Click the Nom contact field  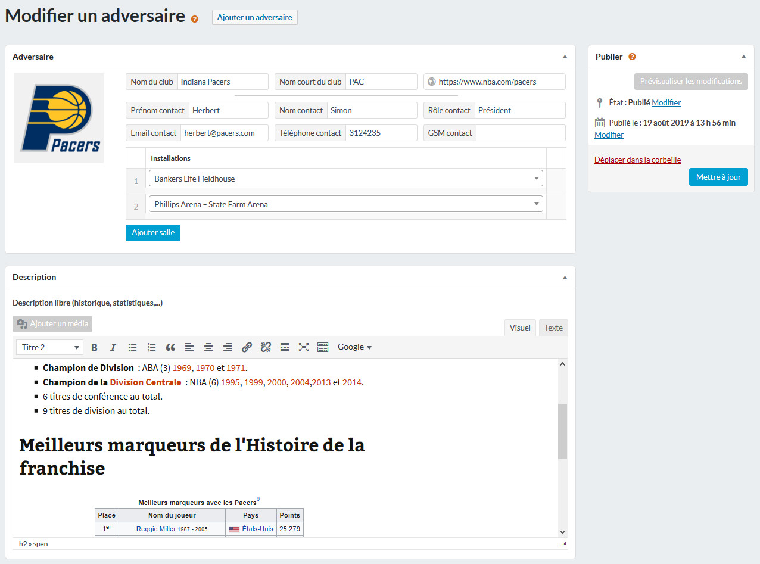[372, 110]
